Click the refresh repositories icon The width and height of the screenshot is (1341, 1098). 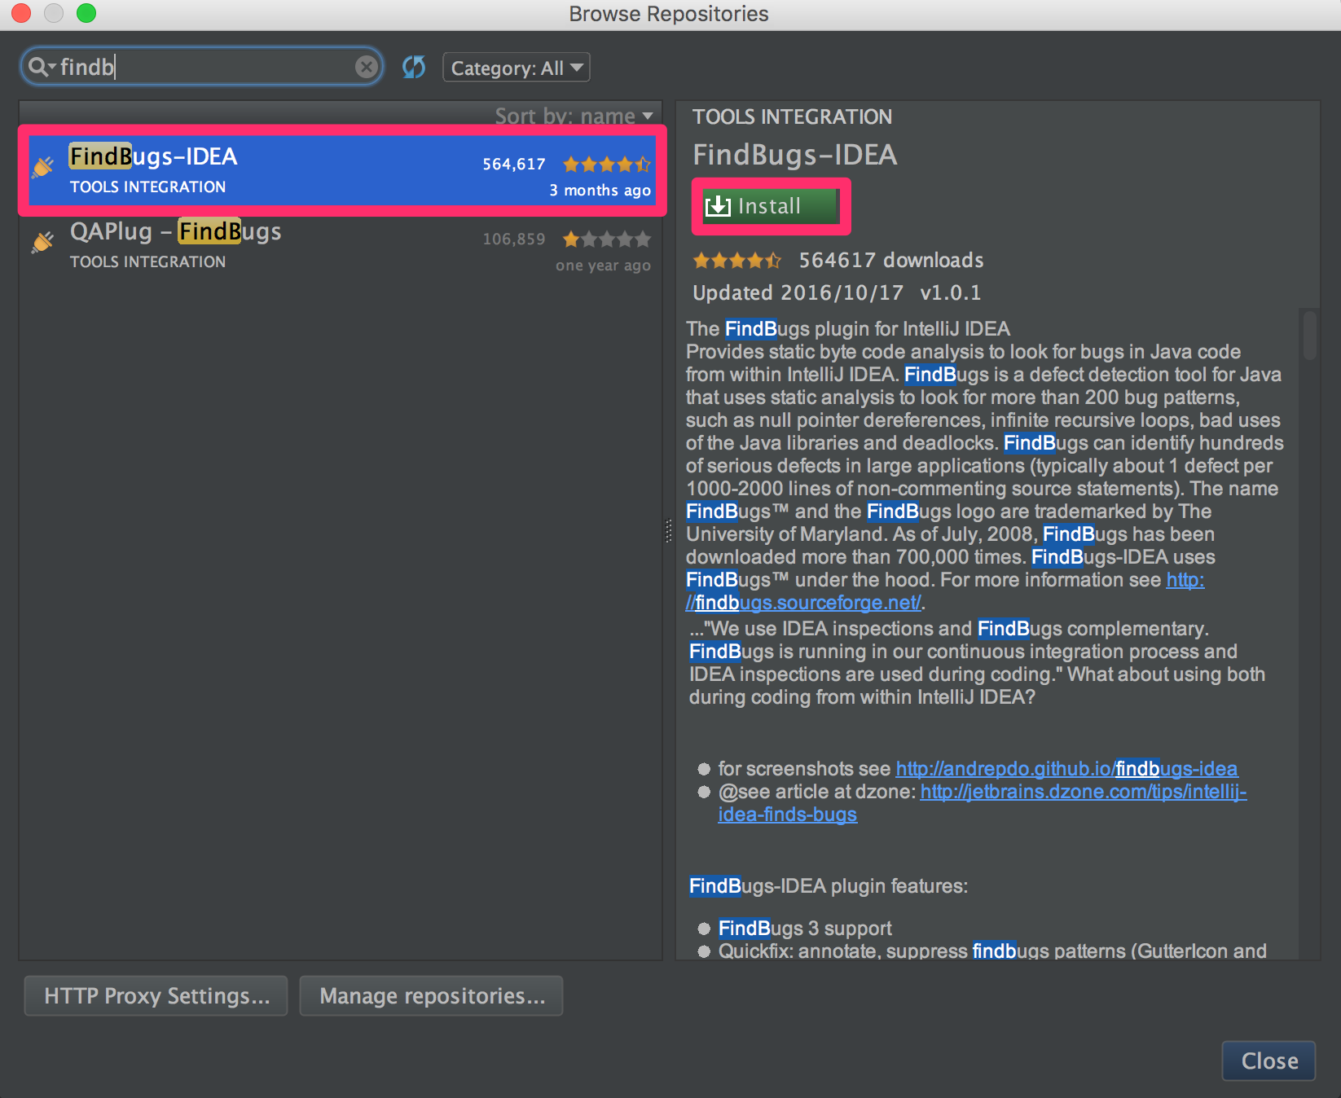pos(414,67)
